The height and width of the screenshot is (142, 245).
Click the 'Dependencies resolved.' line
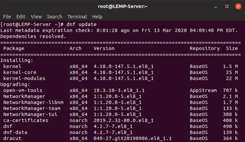coord(33,36)
